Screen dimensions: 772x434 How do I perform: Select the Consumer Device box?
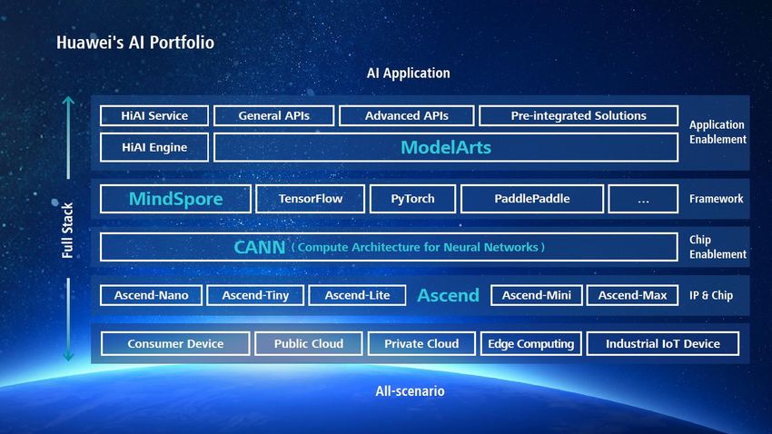175,343
